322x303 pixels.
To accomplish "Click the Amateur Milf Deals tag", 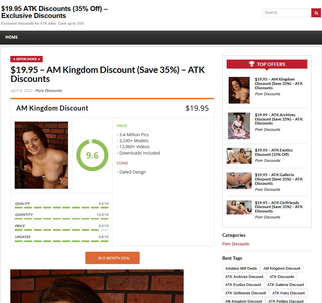I will pos(241,268).
